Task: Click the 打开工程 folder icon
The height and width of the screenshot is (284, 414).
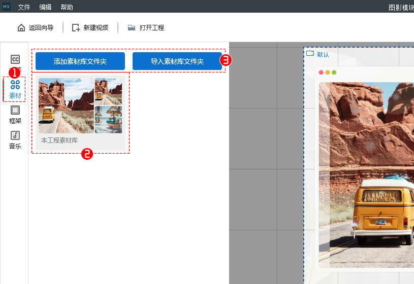Action: pyautogui.click(x=132, y=28)
